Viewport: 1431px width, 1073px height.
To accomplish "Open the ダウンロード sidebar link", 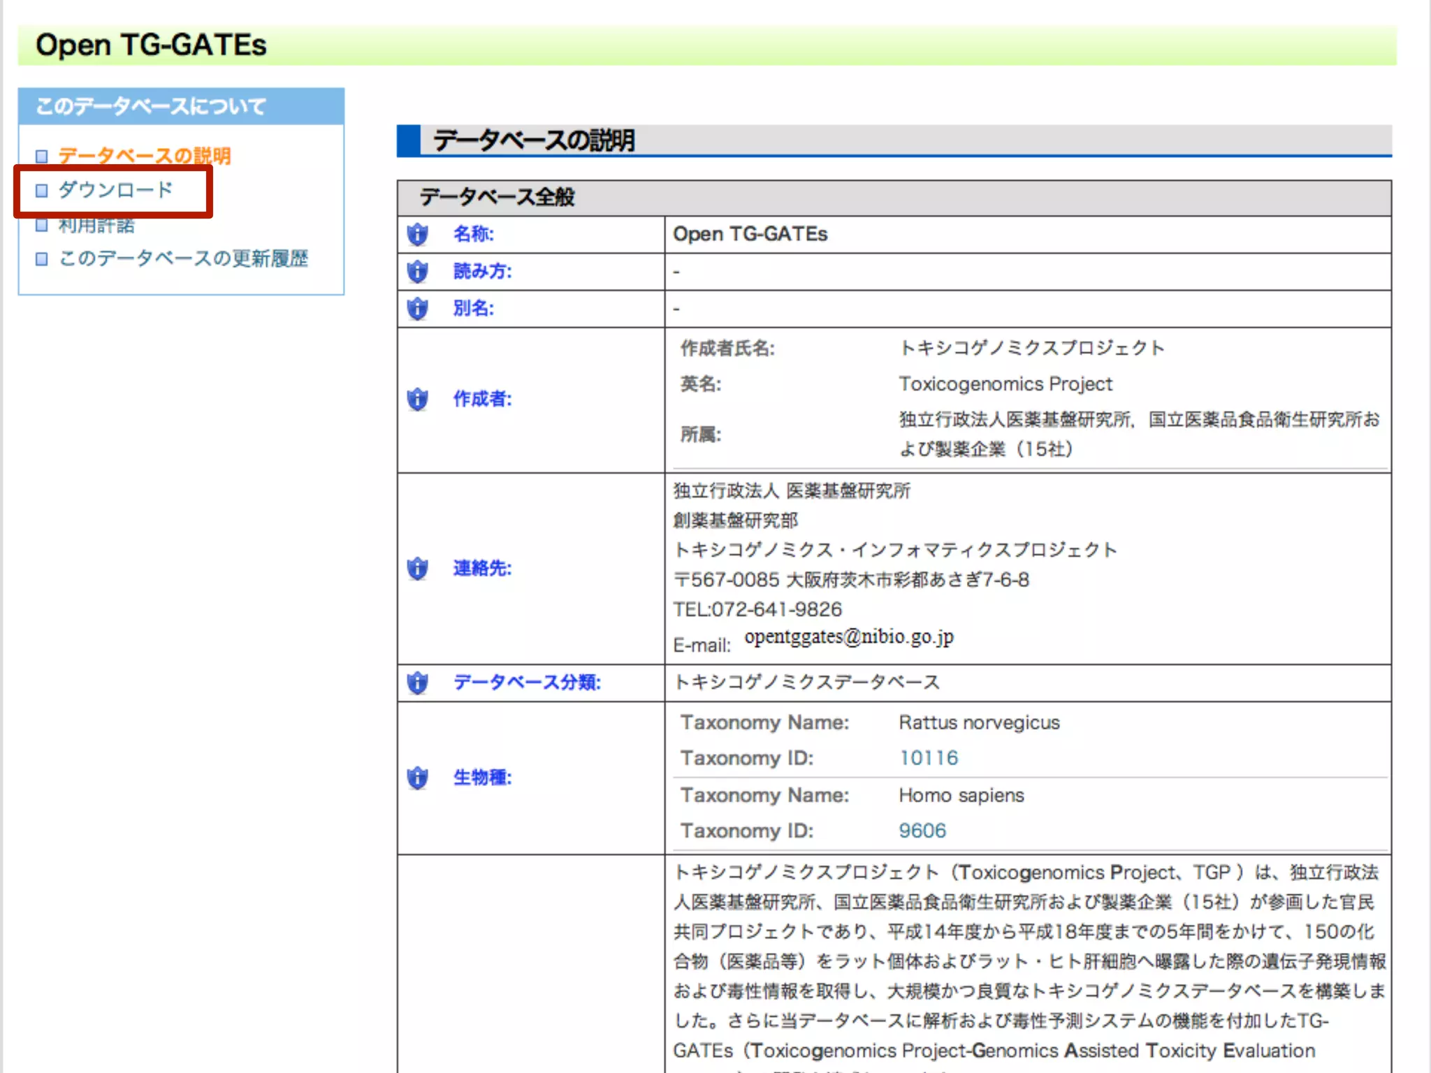I will [x=115, y=190].
